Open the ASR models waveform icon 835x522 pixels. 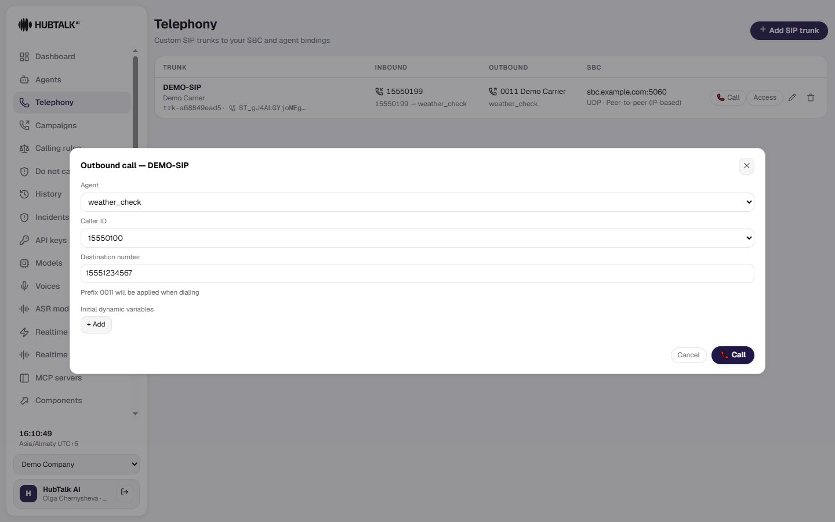pos(24,309)
